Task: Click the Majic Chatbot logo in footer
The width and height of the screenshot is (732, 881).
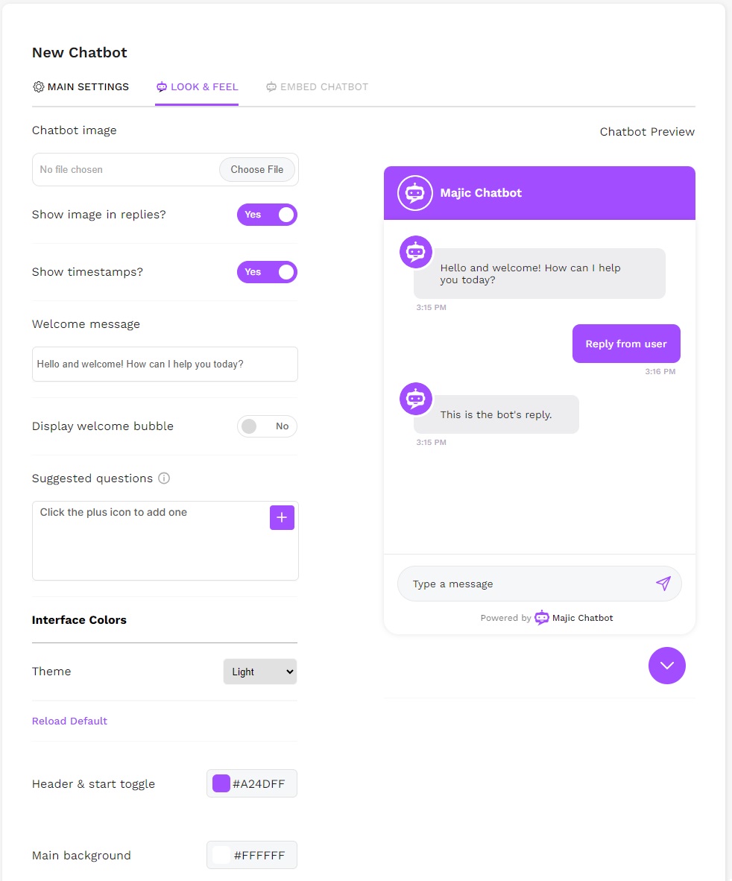Action: coord(542,618)
